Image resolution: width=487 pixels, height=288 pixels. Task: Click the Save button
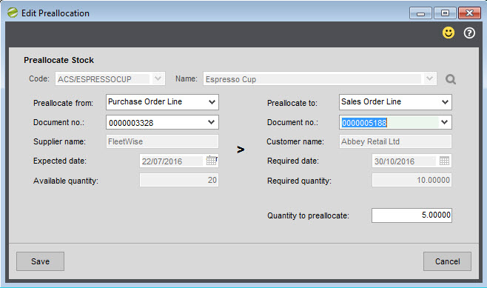(x=41, y=261)
